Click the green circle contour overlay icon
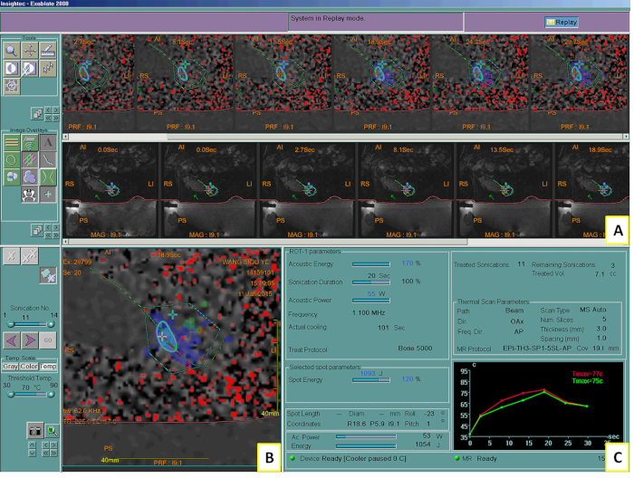 [12, 158]
